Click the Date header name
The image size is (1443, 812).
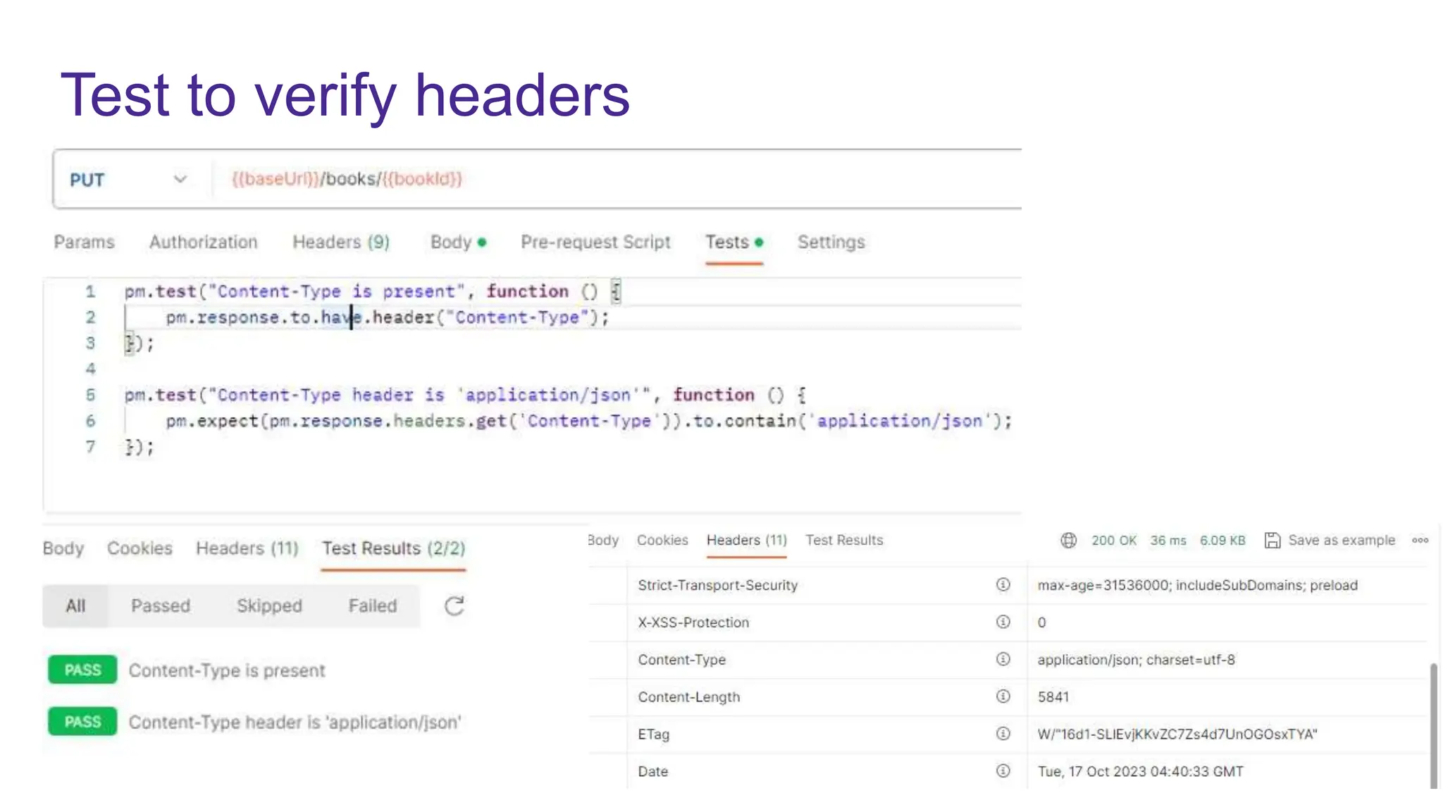tap(652, 771)
